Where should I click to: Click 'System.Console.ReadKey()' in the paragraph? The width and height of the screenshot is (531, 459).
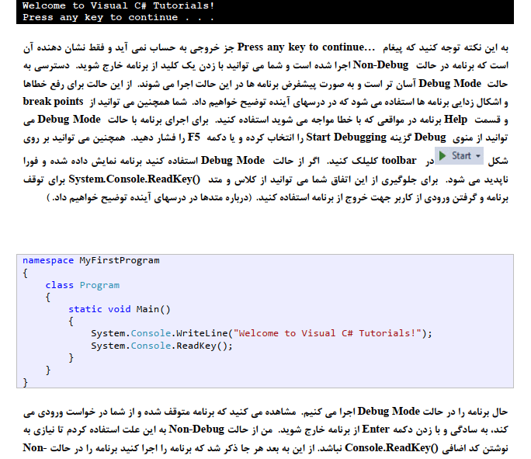[x=134, y=179]
